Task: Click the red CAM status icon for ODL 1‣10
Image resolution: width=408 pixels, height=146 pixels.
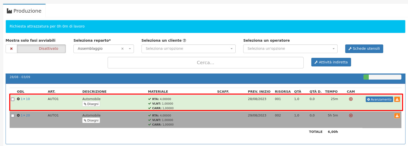Action: click(x=351, y=99)
